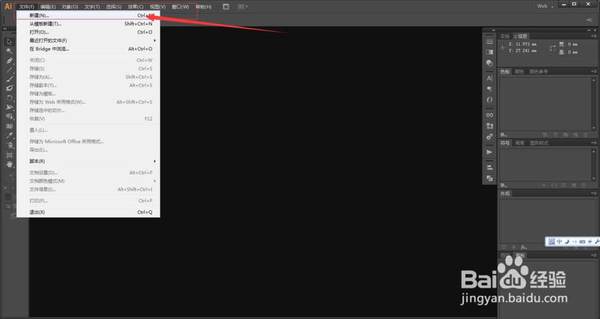Viewport: 600px width, 319px height.
Task: Select the Artboard tool
Action: pyautogui.click(x=9, y=155)
